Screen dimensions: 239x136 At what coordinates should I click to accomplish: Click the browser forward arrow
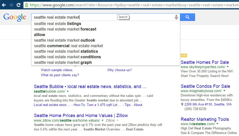[11, 5]
